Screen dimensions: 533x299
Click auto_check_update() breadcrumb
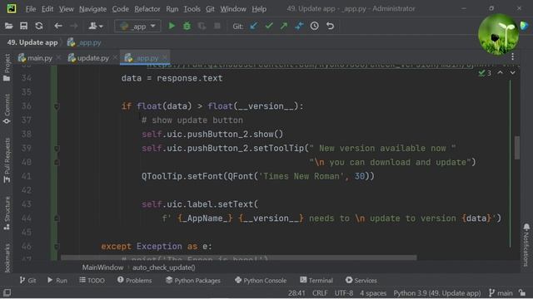click(x=164, y=267)
